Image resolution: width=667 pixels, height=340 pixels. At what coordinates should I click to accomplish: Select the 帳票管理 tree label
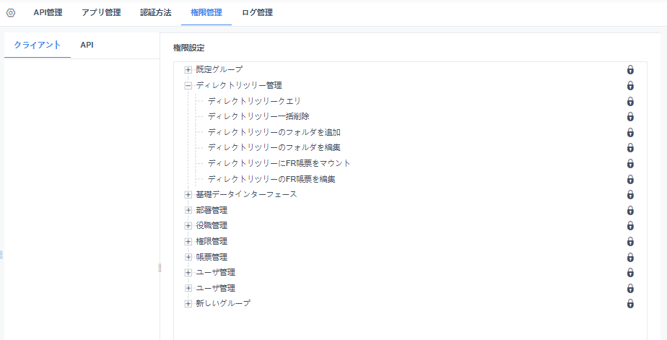pos(212,257)
